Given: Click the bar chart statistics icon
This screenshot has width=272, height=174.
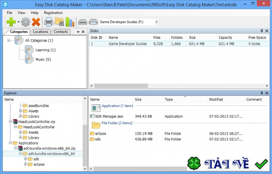Looking at the screenshot, I should click(x=70, y=22).
